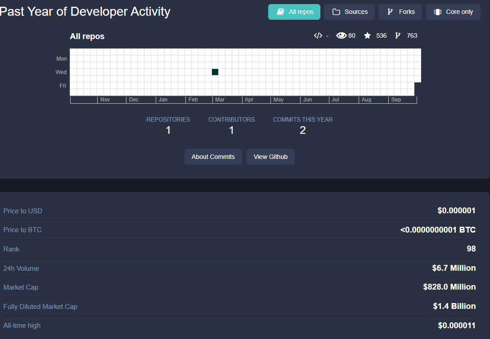Click the forks value 763
490x339 pixels.
(412, 35)
